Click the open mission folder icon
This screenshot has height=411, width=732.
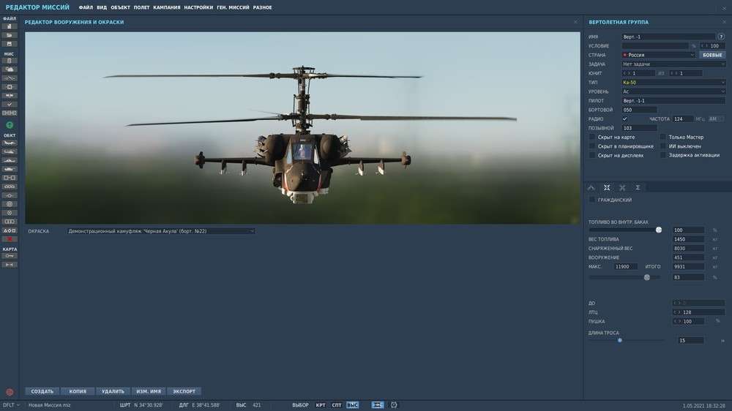10,35
